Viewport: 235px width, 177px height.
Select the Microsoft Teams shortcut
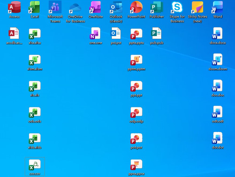(55, 7)
